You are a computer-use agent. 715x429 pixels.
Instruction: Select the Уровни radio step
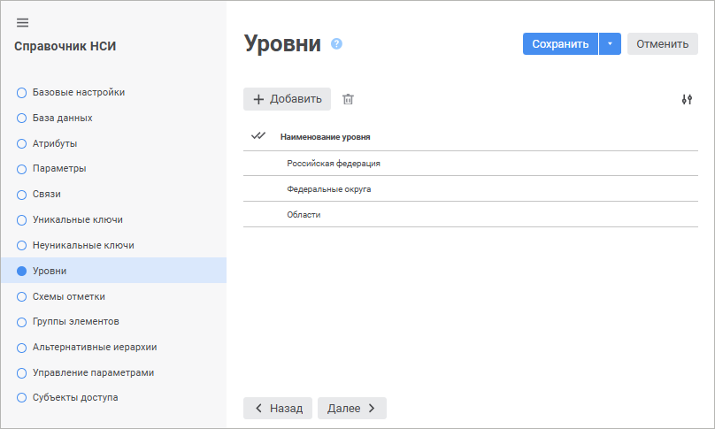(x=21, y=271)
